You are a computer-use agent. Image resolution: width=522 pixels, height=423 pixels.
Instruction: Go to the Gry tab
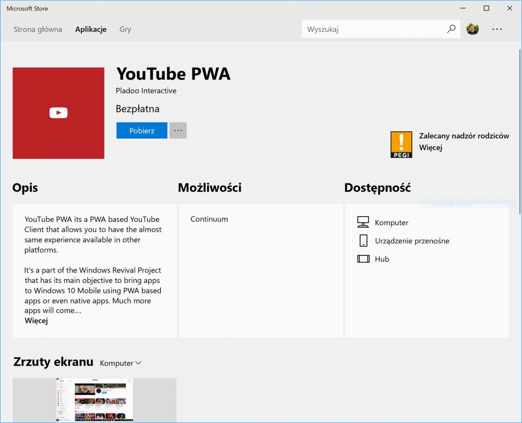tap(125, 29)
